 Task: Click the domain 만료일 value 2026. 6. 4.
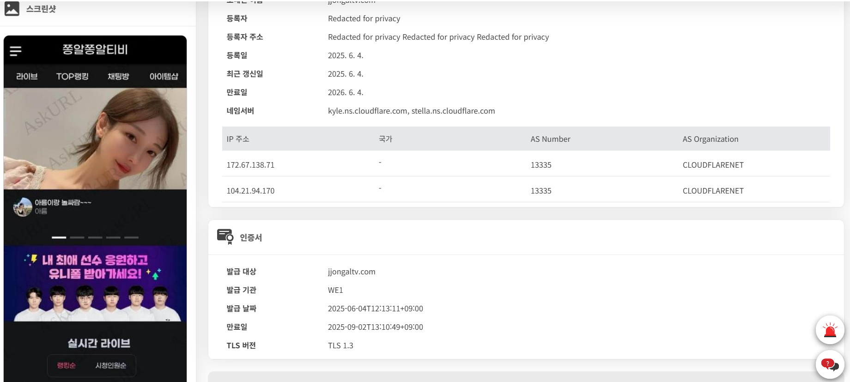point(346,92)
